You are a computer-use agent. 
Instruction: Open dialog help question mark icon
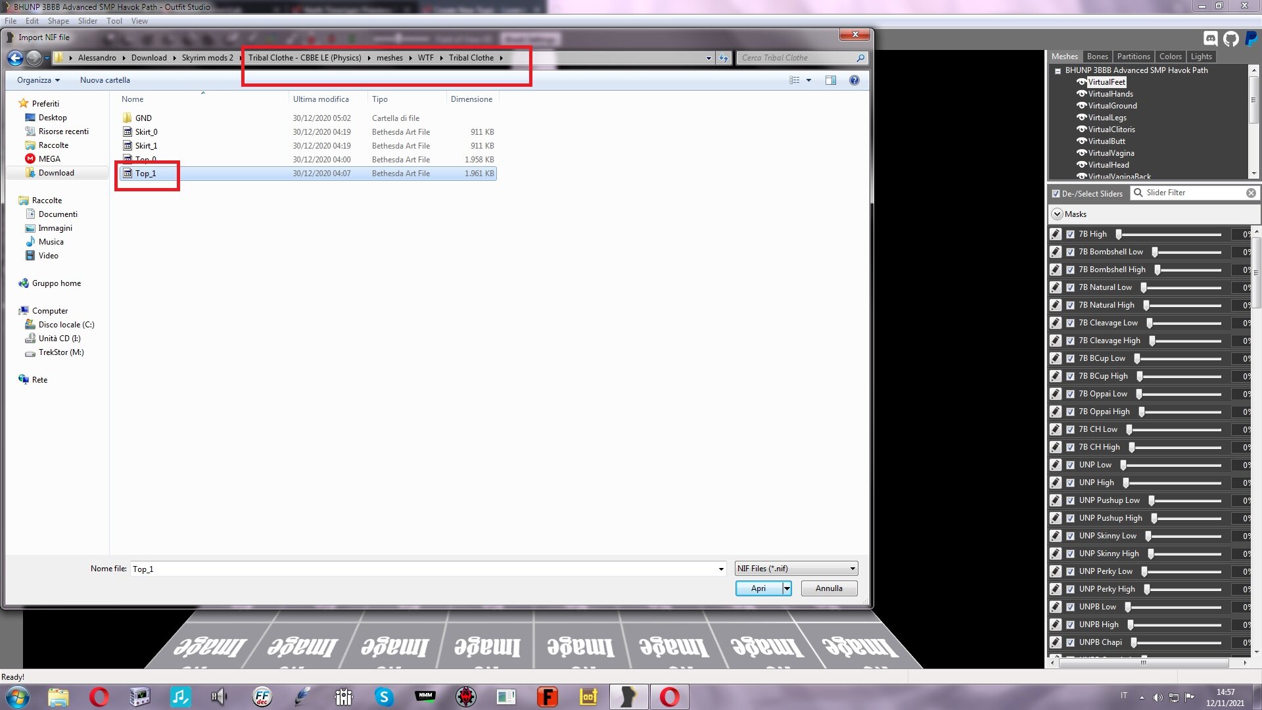click(x=854, y=80)
